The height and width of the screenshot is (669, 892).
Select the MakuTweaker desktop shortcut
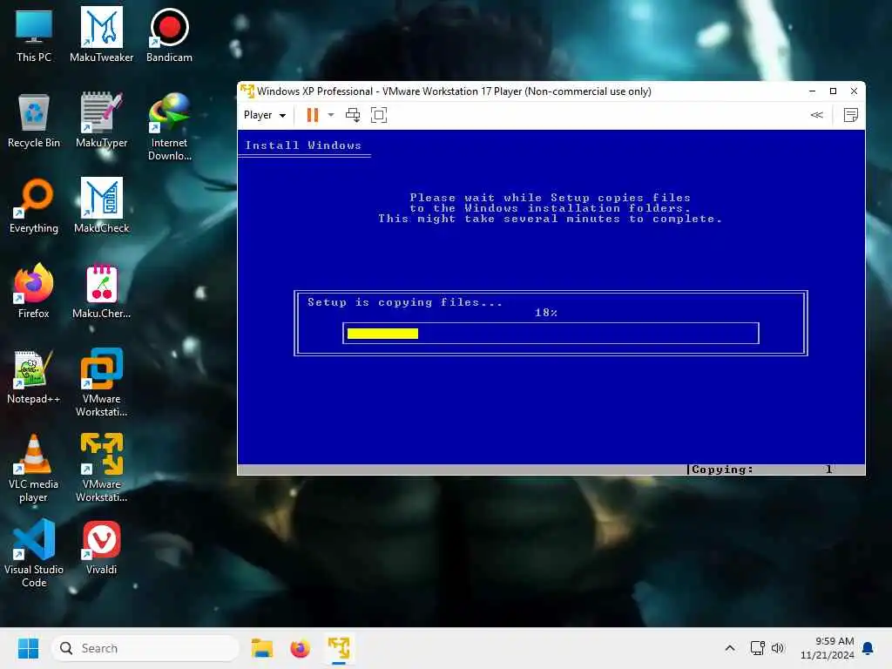[101, 35]
